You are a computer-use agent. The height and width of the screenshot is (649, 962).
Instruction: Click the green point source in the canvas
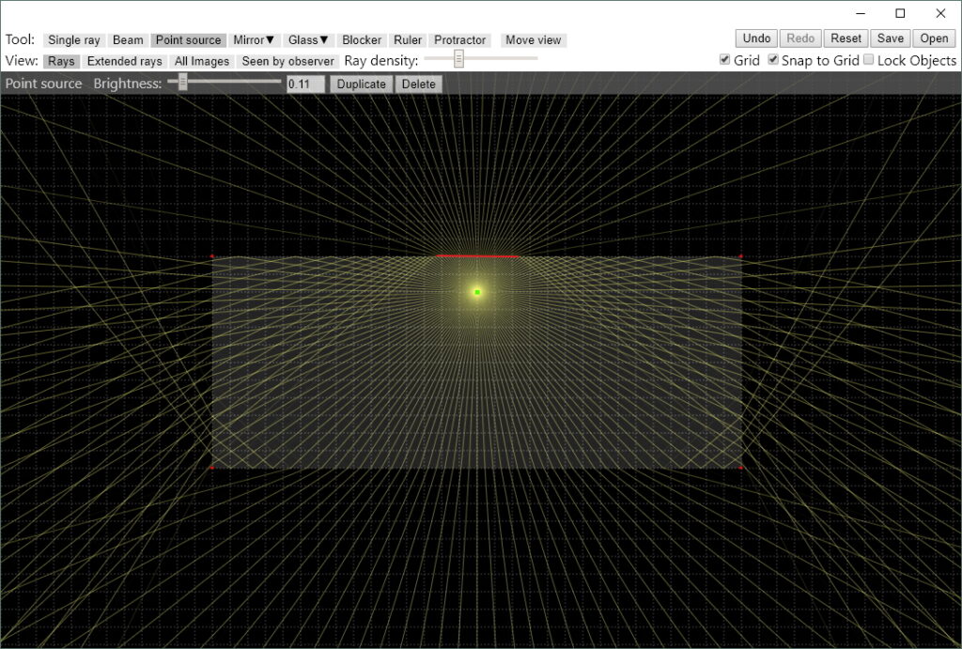click(477, 292)
